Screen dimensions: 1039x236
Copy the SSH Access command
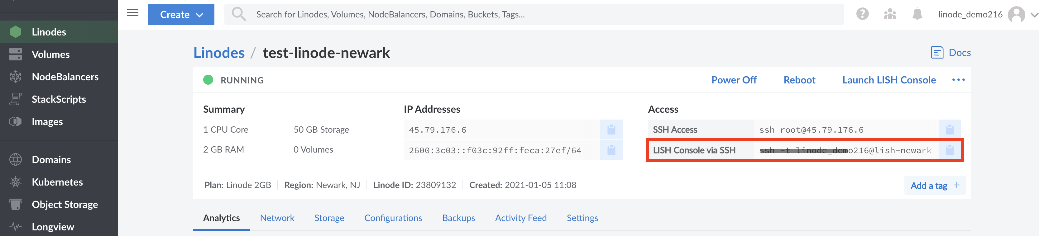[x=950, y=130]
